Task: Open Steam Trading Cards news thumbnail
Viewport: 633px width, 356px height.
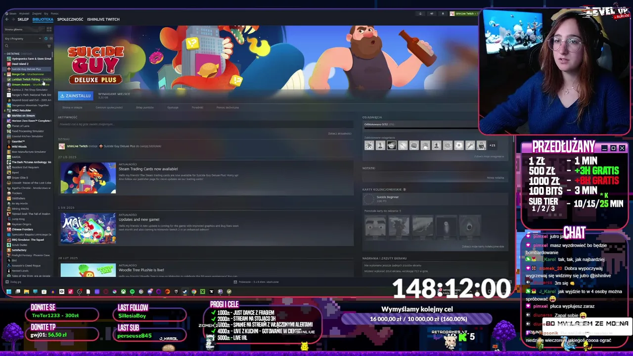Action: tap(88, 178)
